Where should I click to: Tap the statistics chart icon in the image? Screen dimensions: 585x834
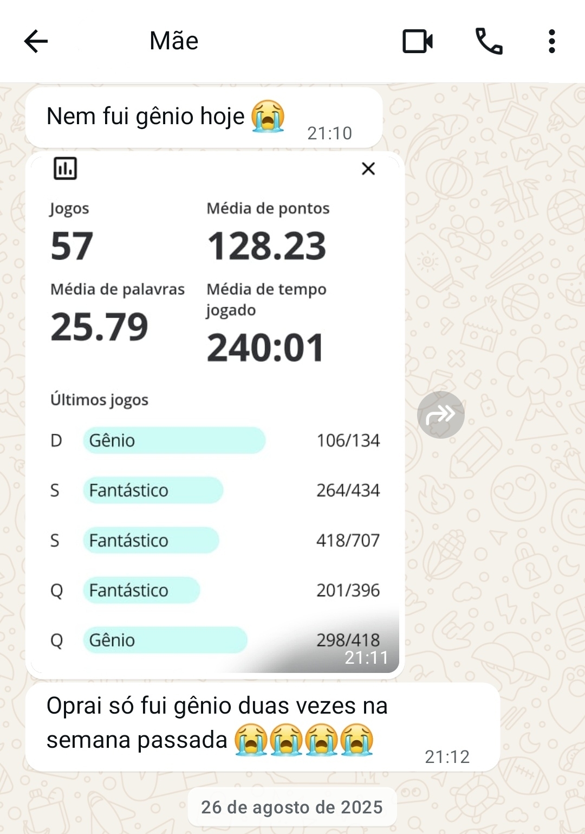66,168
